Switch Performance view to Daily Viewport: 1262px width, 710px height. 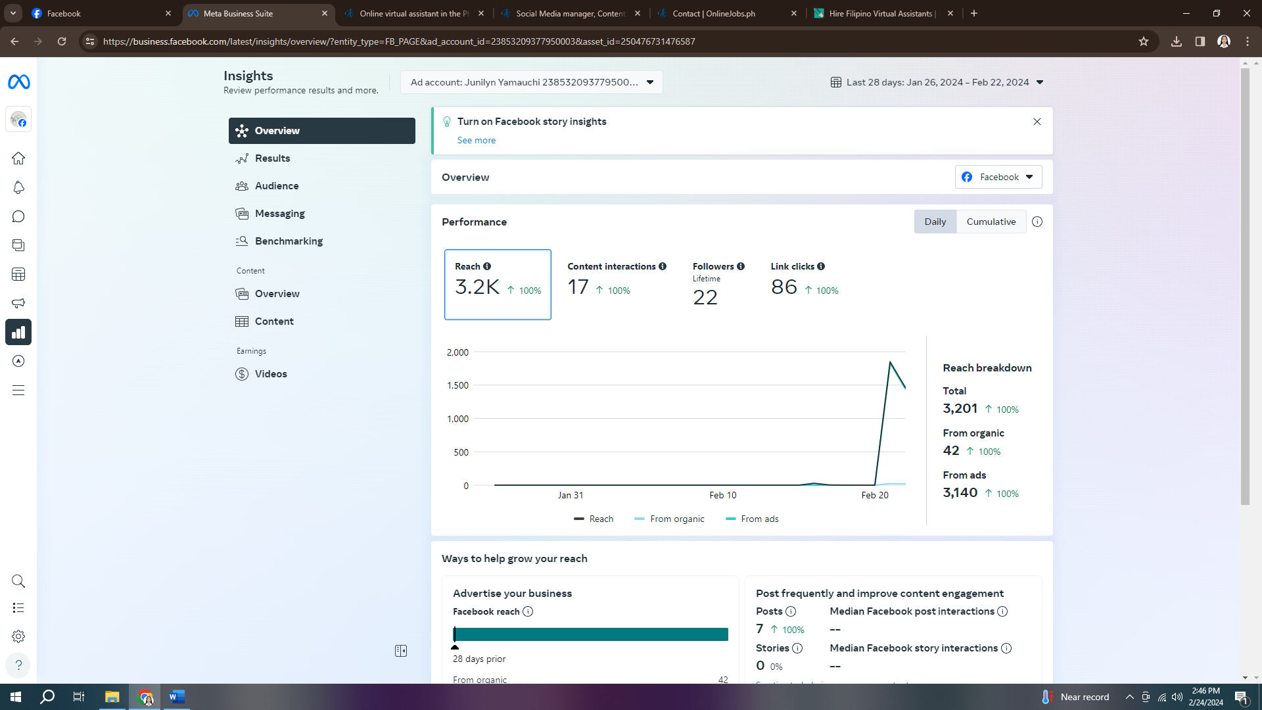click(x=935, y=222)
